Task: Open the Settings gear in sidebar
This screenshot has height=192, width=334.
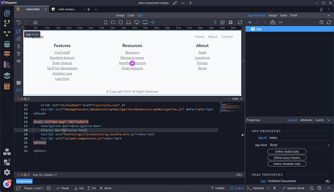Action: (7, 172)
